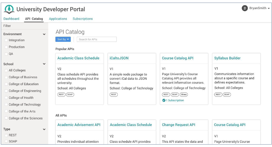Viewport: 272px width, 147px height.
Task: Collapse the Type filter section
Action: pyautogui.click(x=44, y=129)
